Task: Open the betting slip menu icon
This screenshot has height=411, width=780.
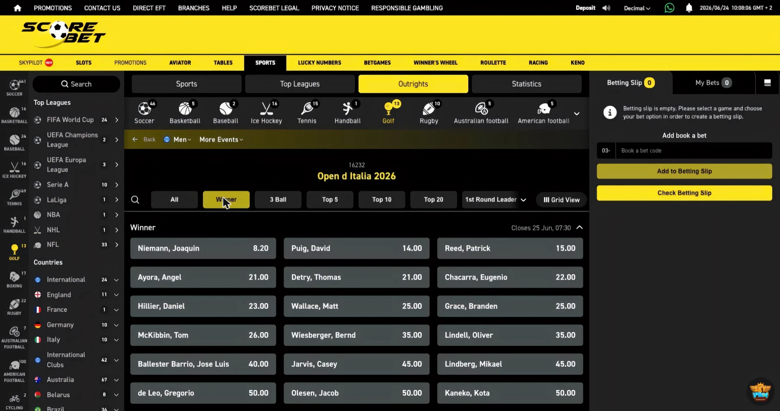Action: pos(767,83)
